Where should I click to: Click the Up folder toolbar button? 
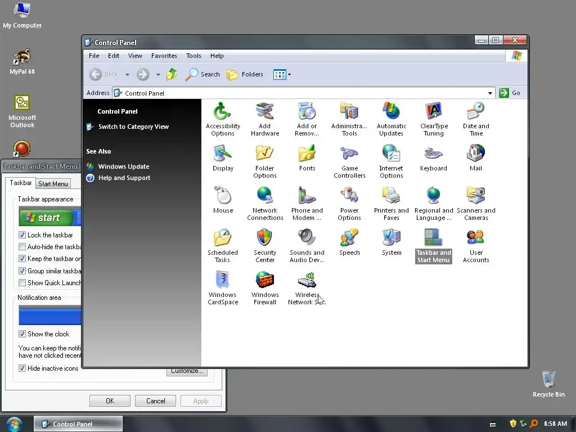click(172, 75)
